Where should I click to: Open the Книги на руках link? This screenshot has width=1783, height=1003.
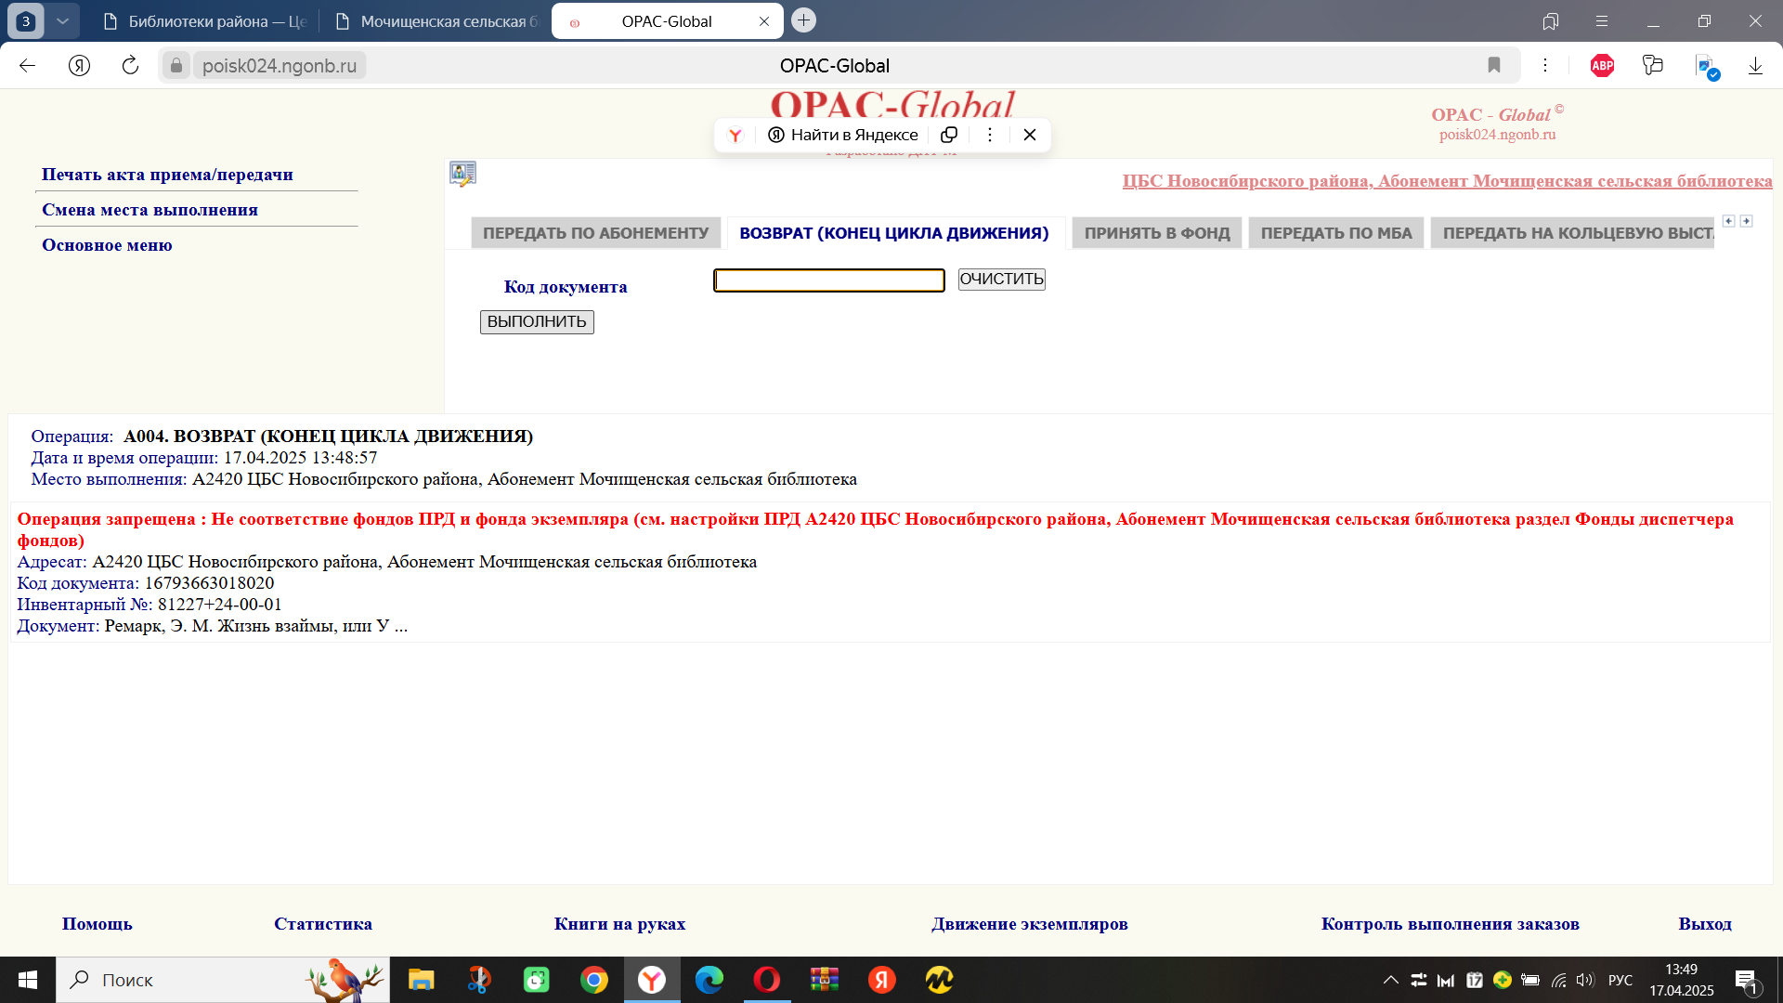619,924
